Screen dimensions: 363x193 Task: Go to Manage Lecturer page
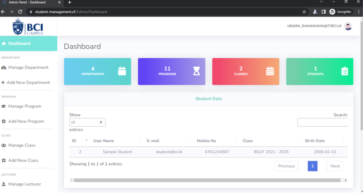point(25,184)
